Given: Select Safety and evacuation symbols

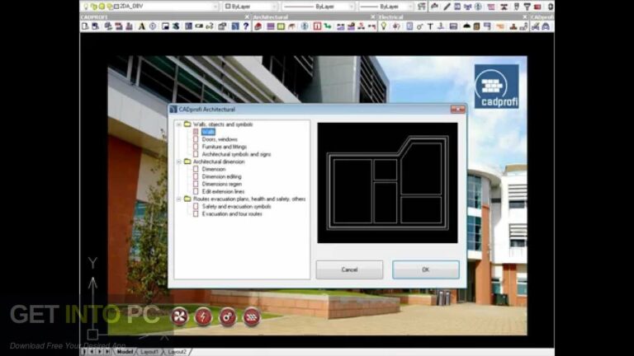Looking at the screenshot, I should pyautogui.click(x=236, y=207).
